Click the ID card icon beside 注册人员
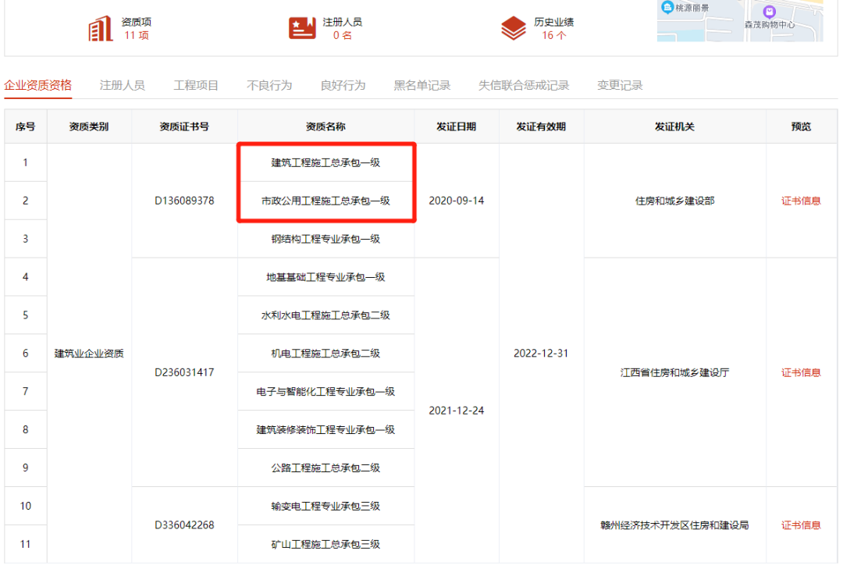The height and width of the screenshot is (569, 843). [302, 29]
